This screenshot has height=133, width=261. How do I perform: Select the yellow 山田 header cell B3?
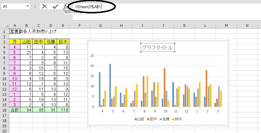tap(26, 42)
